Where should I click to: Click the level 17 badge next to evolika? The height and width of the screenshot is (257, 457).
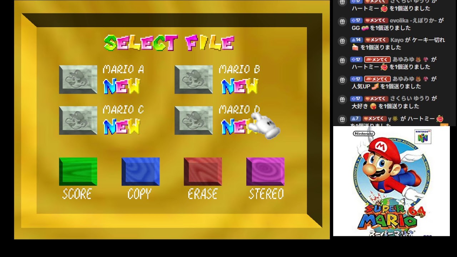tap(356, 21)
